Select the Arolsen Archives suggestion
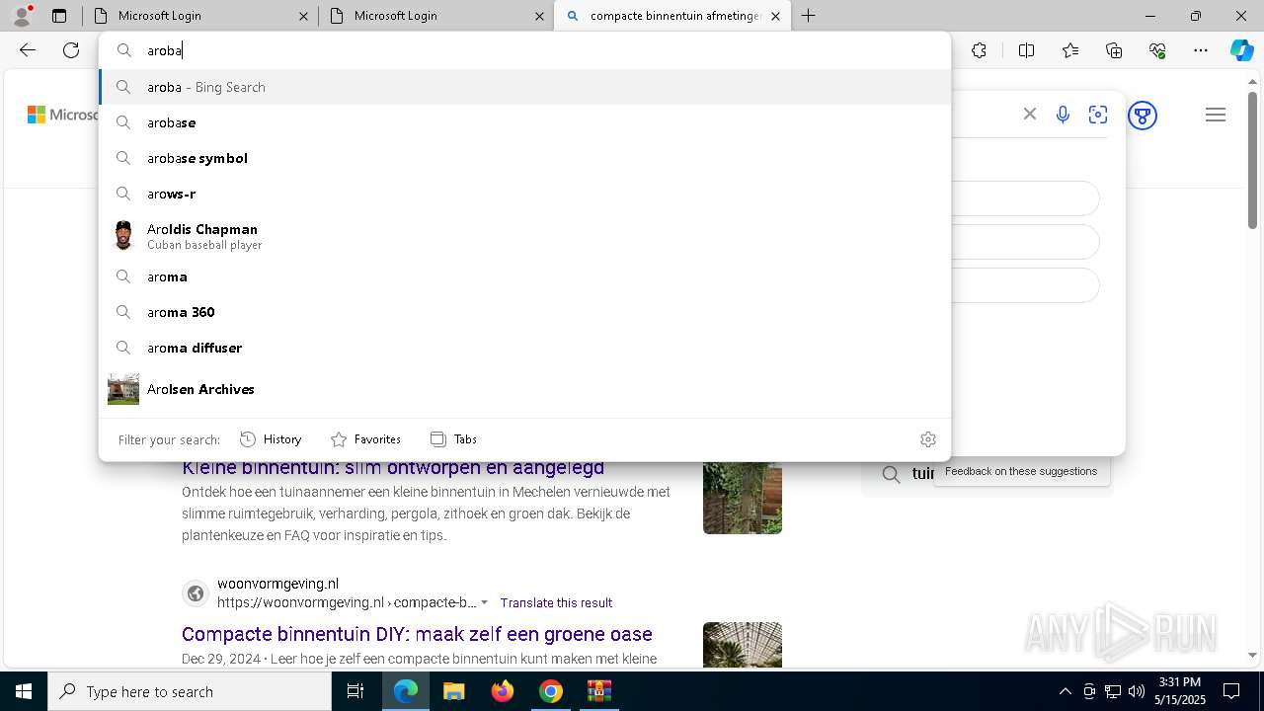 pos(524,389)
